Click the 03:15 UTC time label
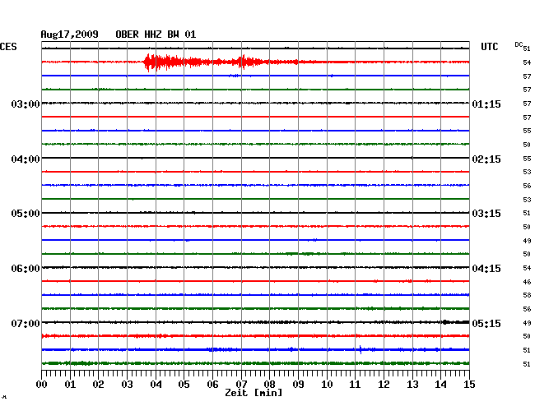 tap(486, 214)
